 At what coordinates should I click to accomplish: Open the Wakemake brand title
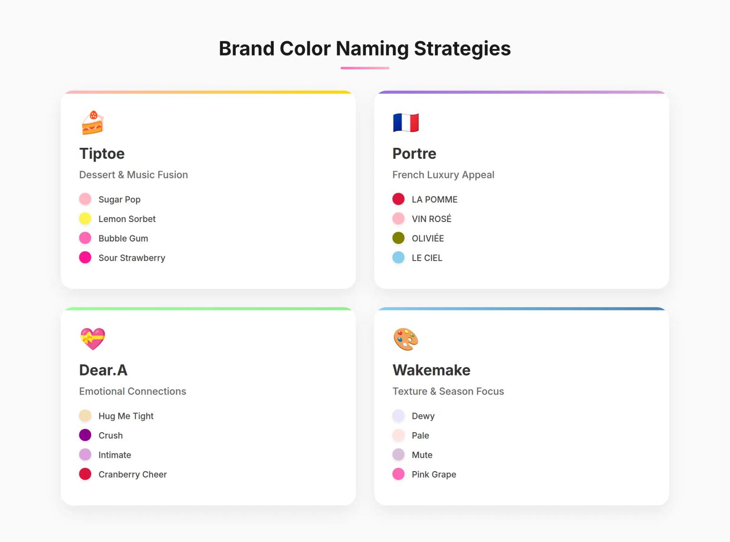tap(431, 370)
